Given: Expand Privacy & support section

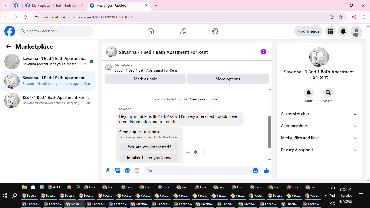Looking at the screenshot, I should pos(319,150).
